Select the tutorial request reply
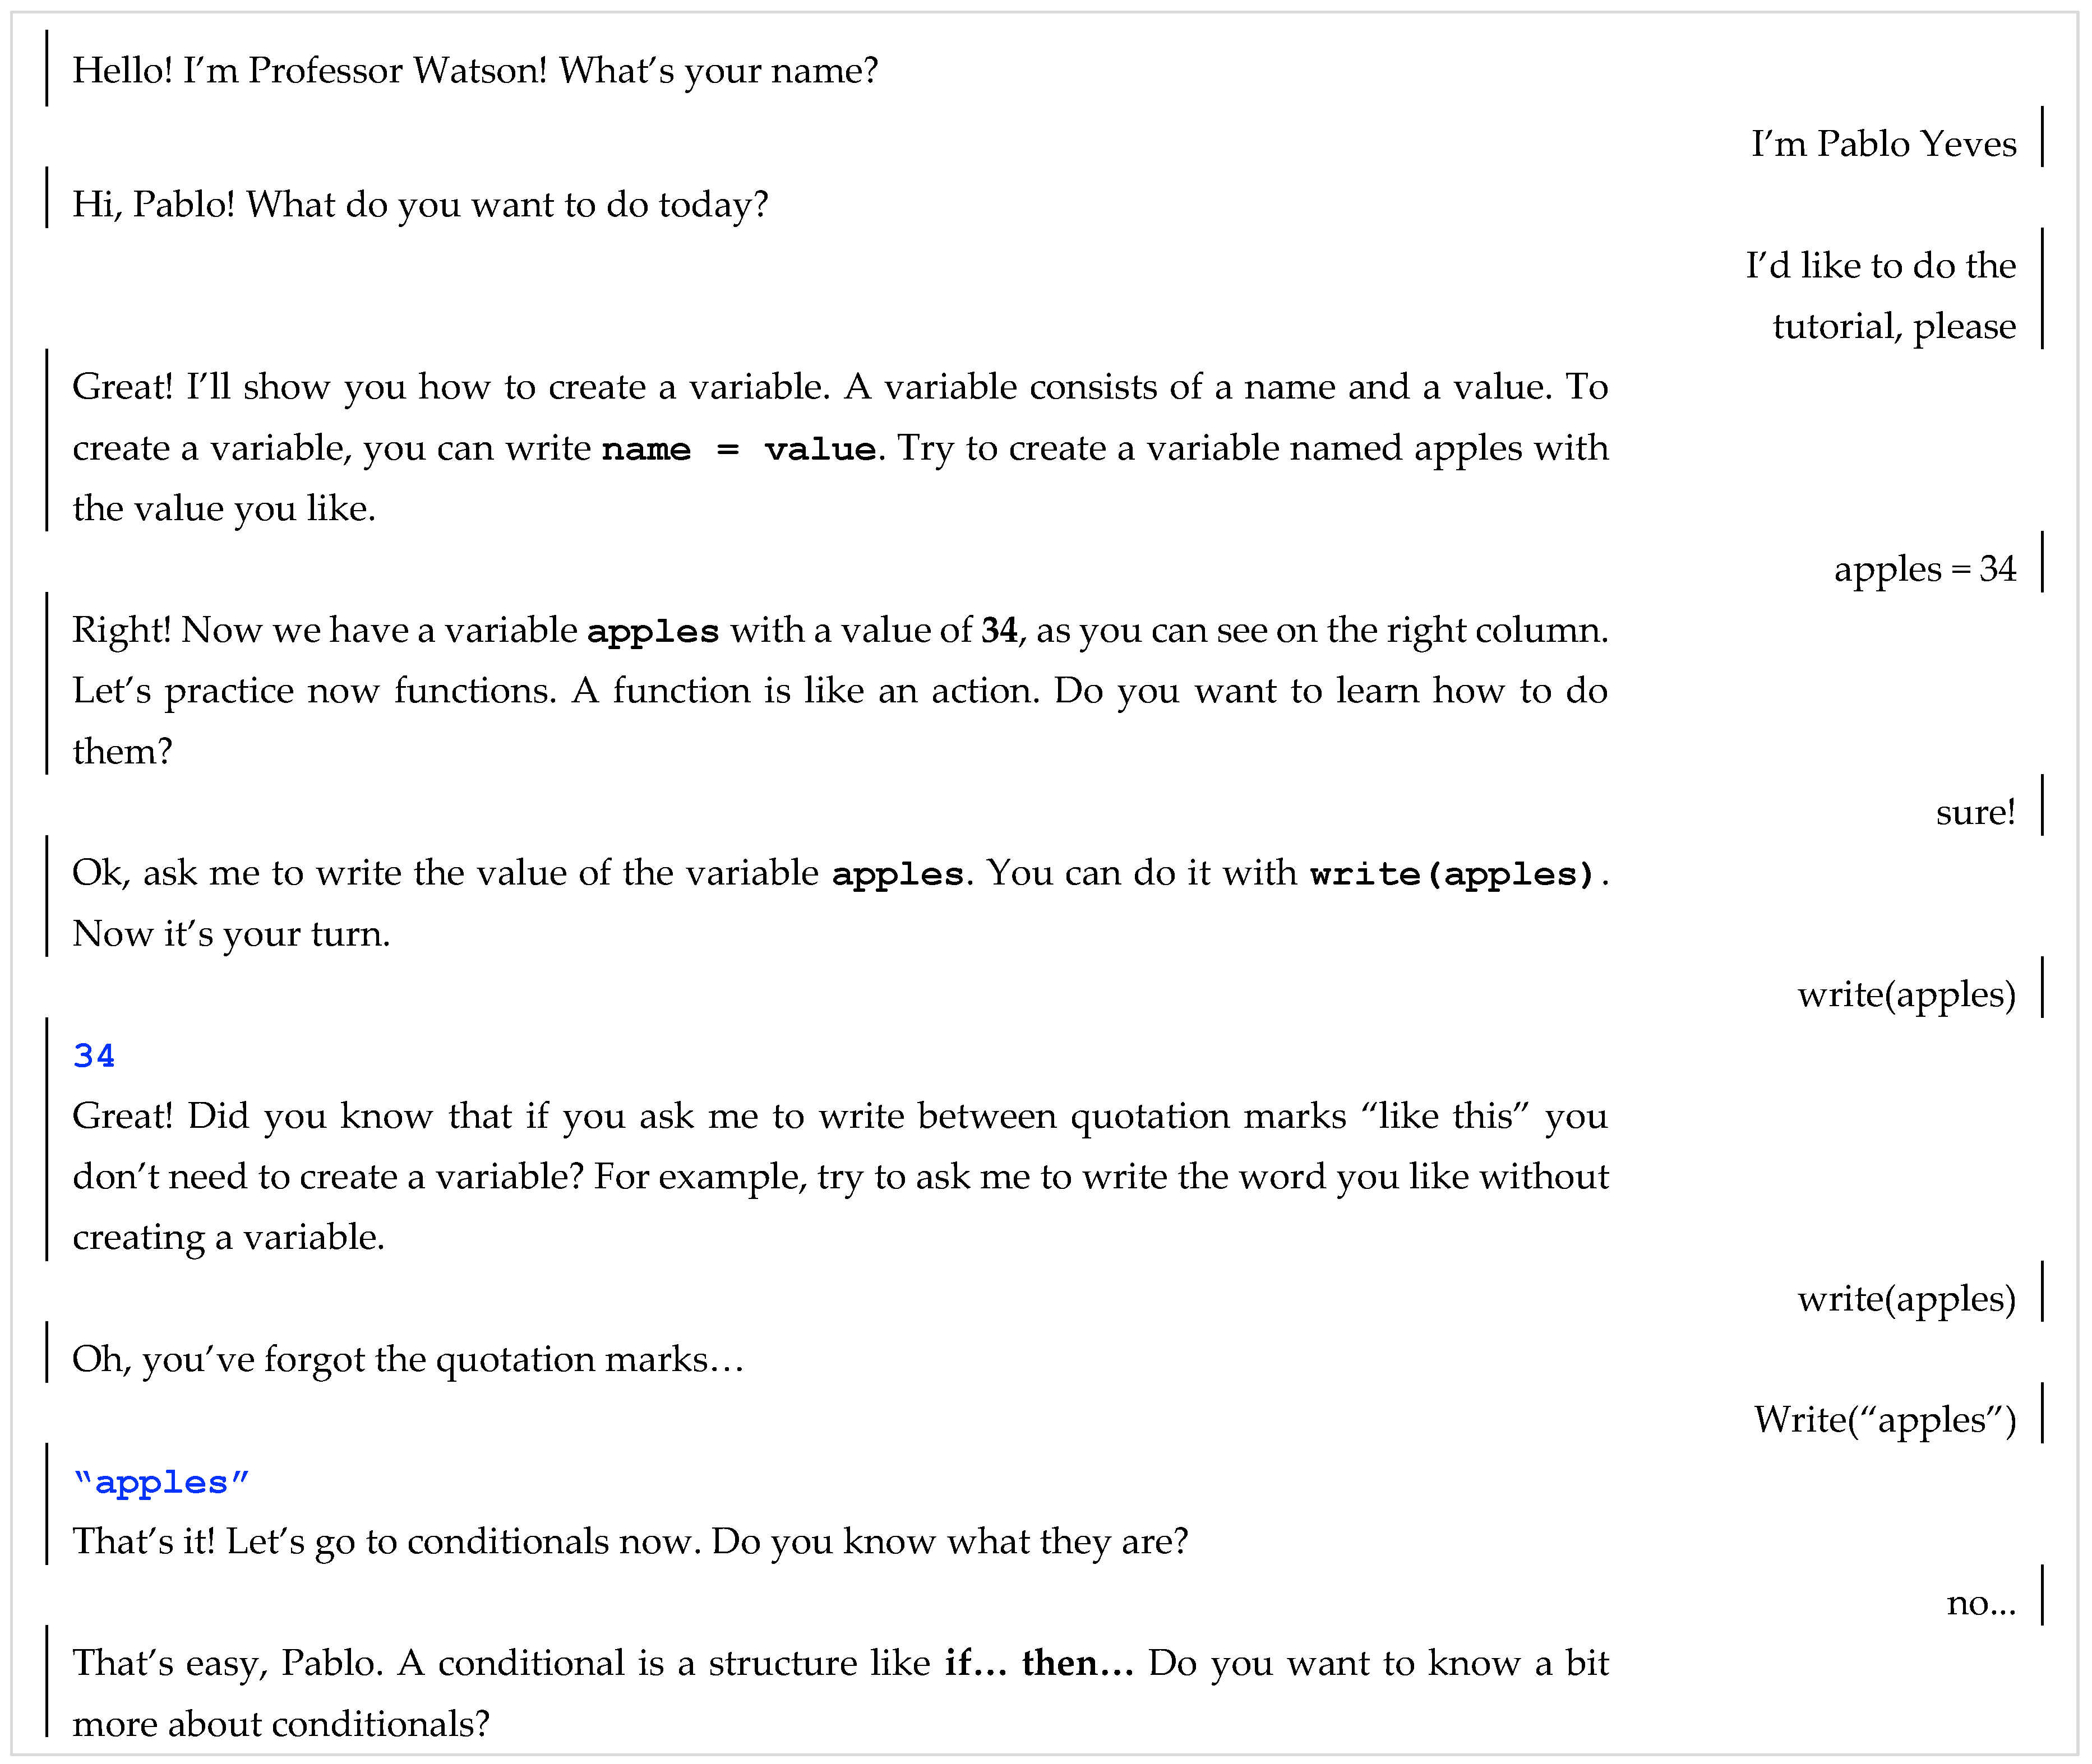This screenshot has height=1764, width=2092. pyautogui.click(x=1880, y=295)
